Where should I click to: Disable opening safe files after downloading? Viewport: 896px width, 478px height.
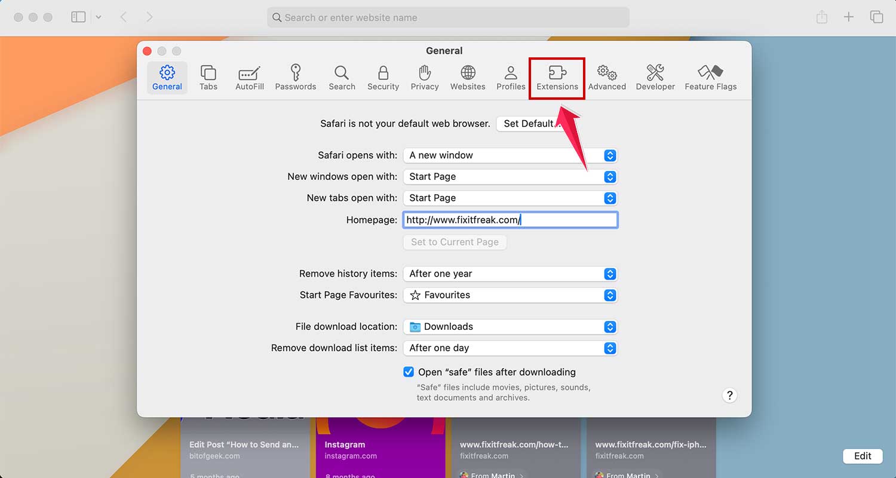point(408,372)
